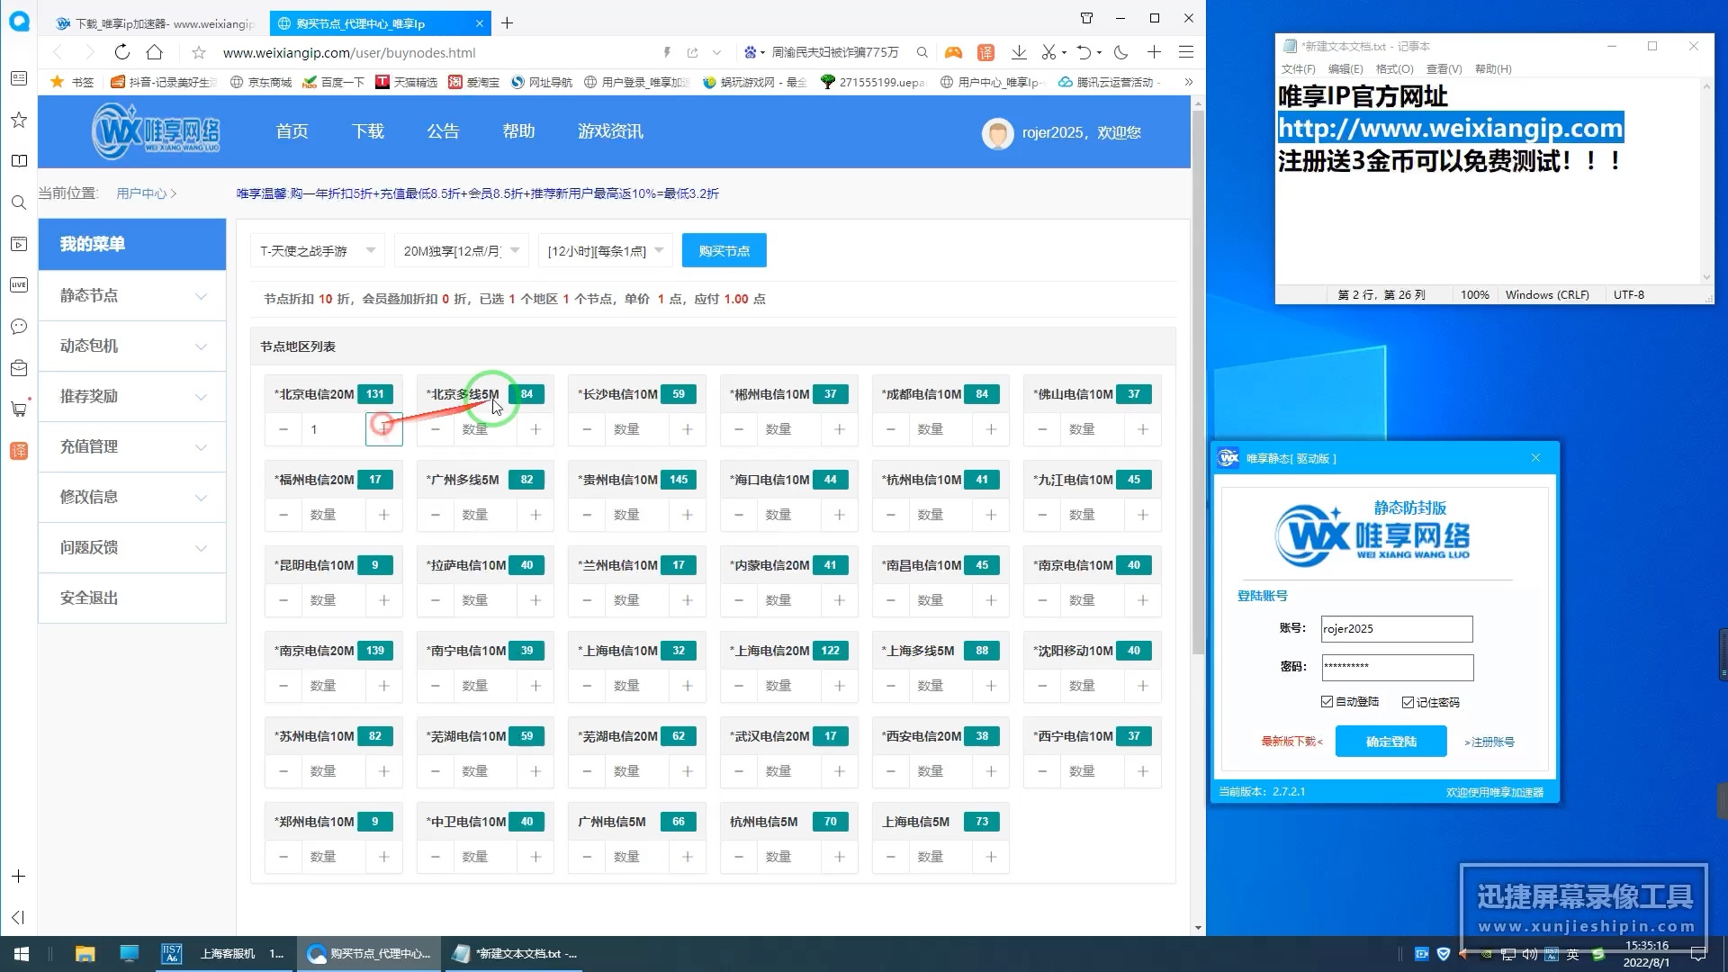Reload the page with browser refresh icon
The height and width of the screenshot is (972, 1728).
tap(122, 52)
